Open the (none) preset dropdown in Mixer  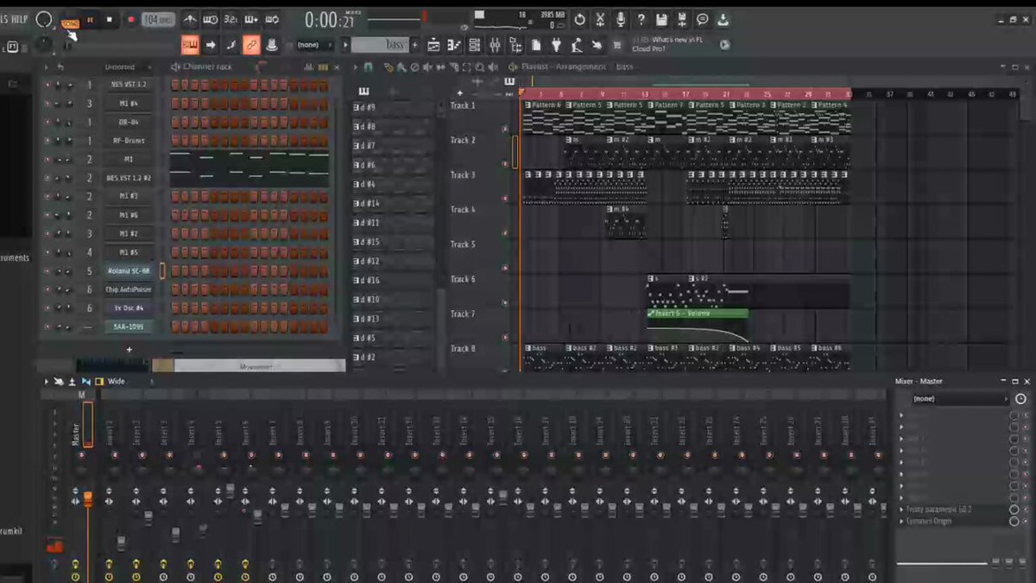(x=961, y=399)
